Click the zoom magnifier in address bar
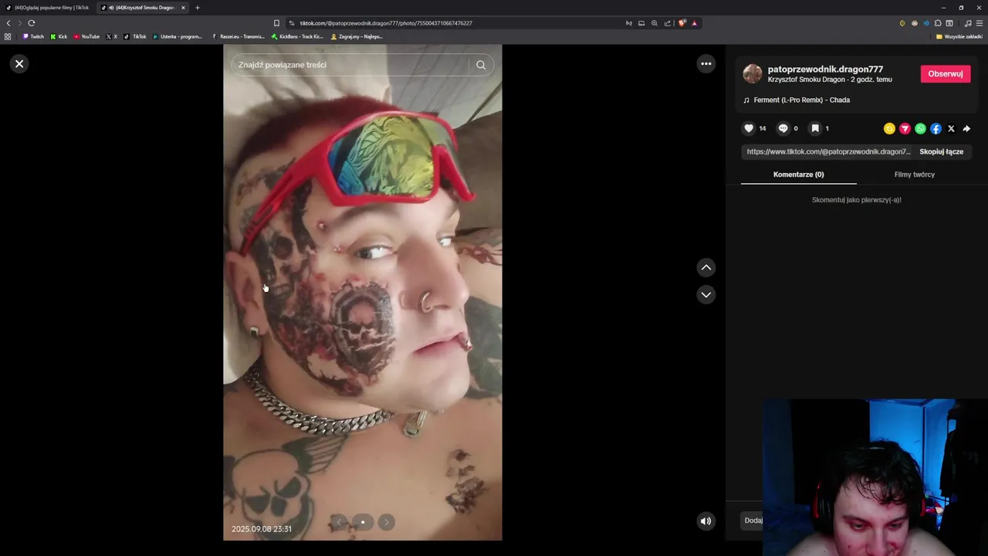This screenshot has height=556, width=988. click(655, 23)
